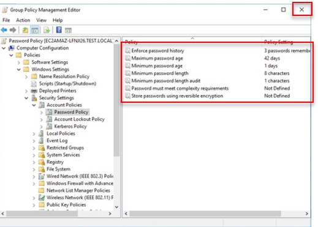Click the Wireless Network policy icon

point(42,198)
